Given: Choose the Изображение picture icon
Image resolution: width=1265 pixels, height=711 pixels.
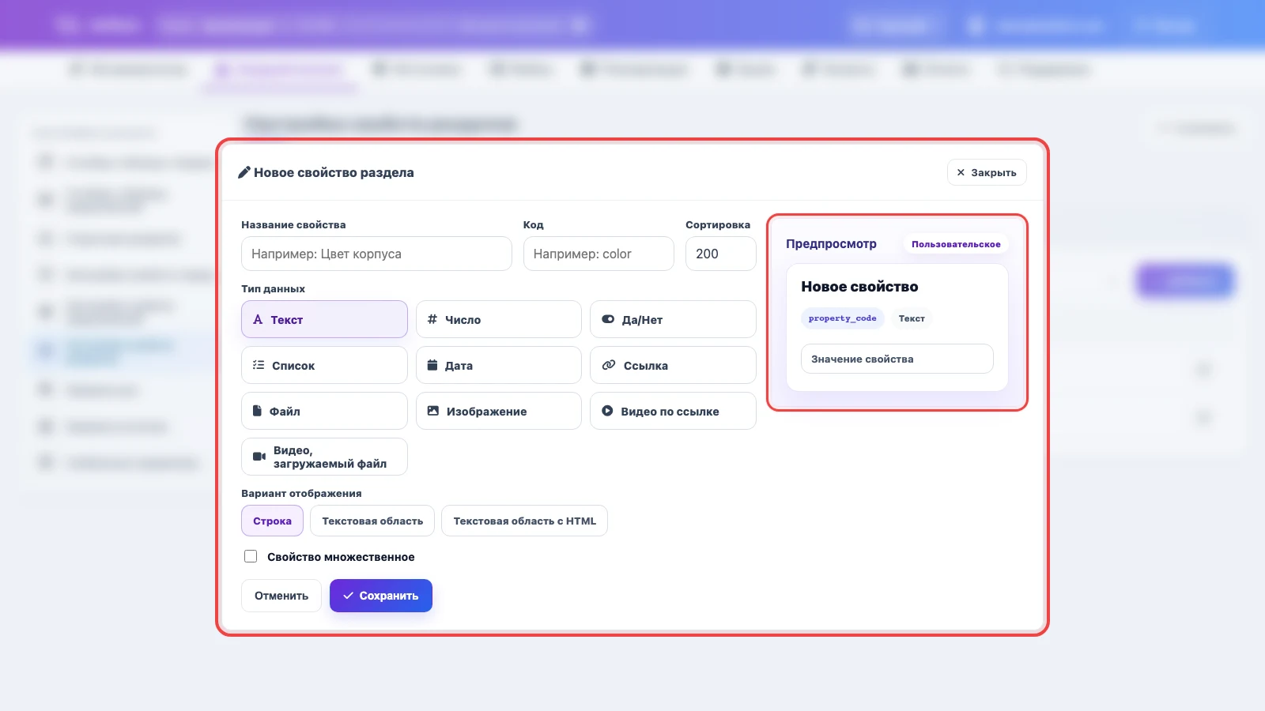Looking at the screenshot, I should 433,411.
